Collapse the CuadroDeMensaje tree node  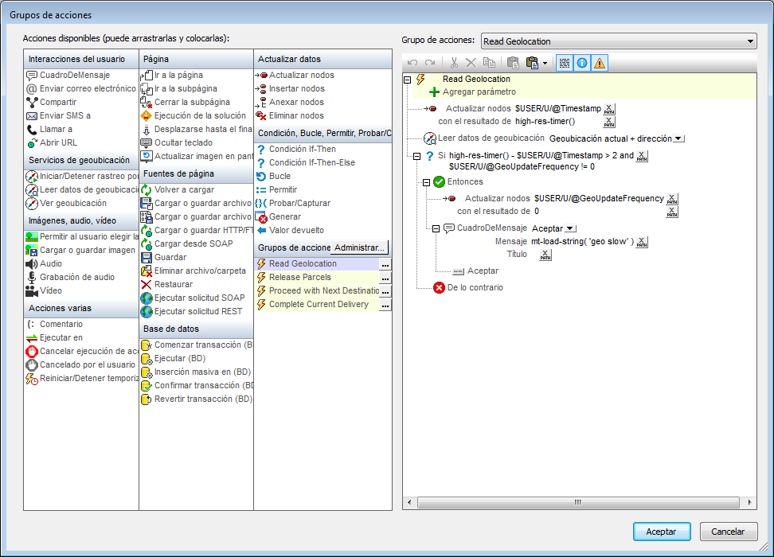[436, 228]
